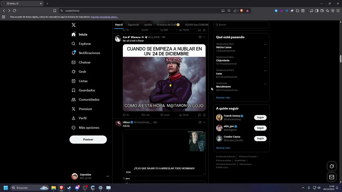Bookmark this page in address bar
The image size is (342, 192).
(x=55, y=11)
